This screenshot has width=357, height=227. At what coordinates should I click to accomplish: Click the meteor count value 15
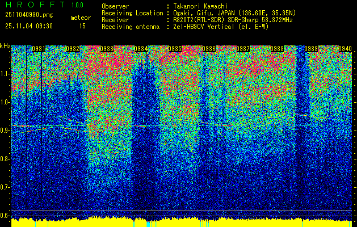pyautogui.click(x=82, y=26)
